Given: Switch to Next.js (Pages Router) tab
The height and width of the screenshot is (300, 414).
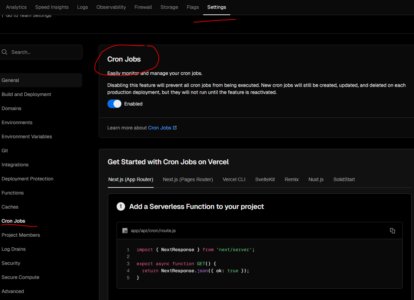Looking at the screenshot, I should (188, 179).
